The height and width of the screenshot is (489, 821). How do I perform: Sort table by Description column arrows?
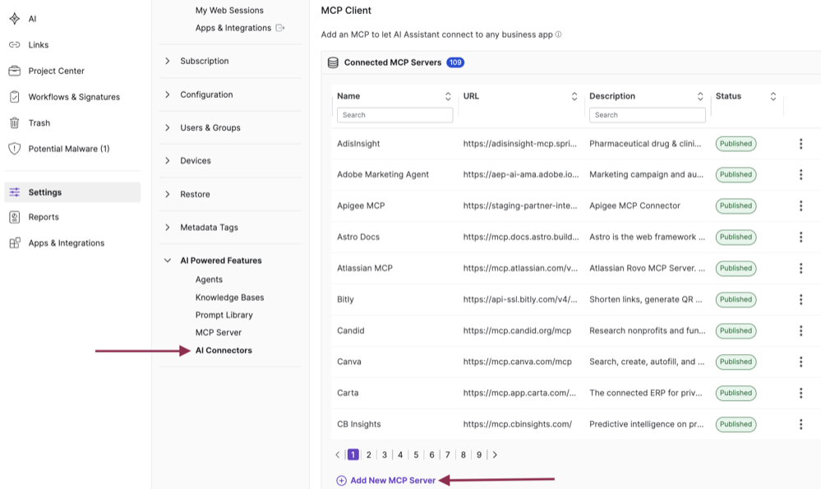tap(700, 96)
